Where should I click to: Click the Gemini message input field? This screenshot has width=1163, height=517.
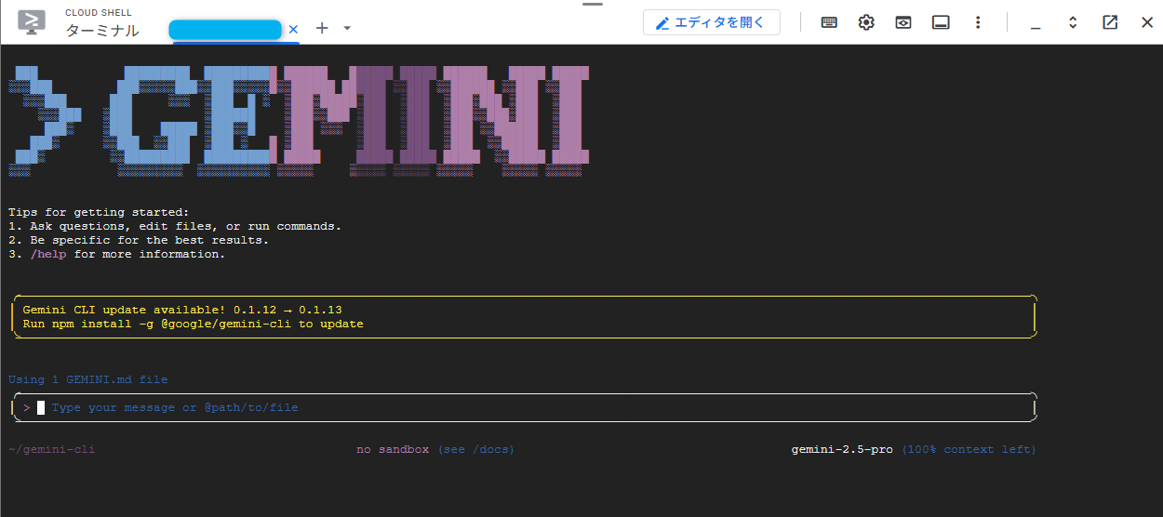click(x=523, y=407)
